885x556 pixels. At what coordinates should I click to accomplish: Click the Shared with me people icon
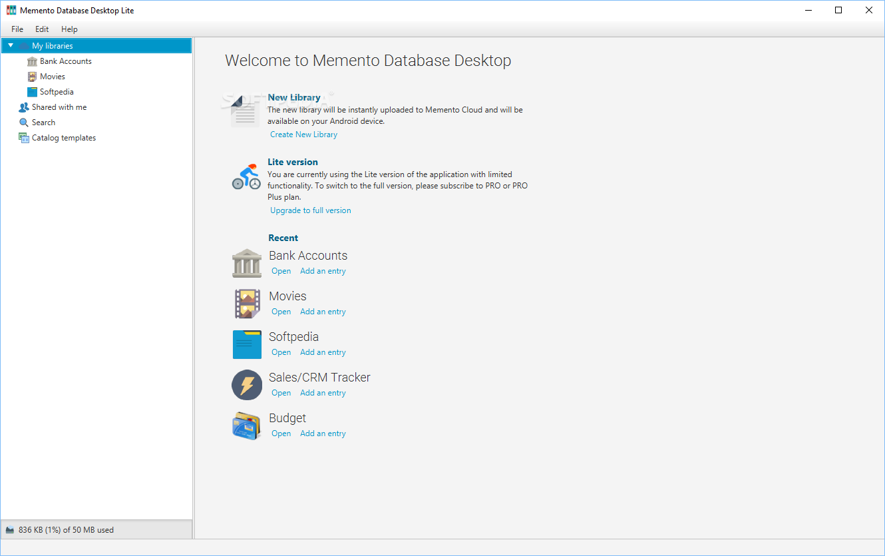pos(24,107)
